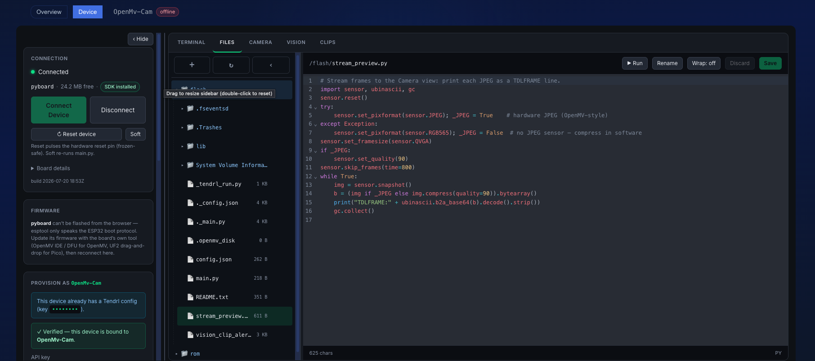Click file icon of stream_preview.py
This screenshot has height=361, width=815.
coord(190,316)
